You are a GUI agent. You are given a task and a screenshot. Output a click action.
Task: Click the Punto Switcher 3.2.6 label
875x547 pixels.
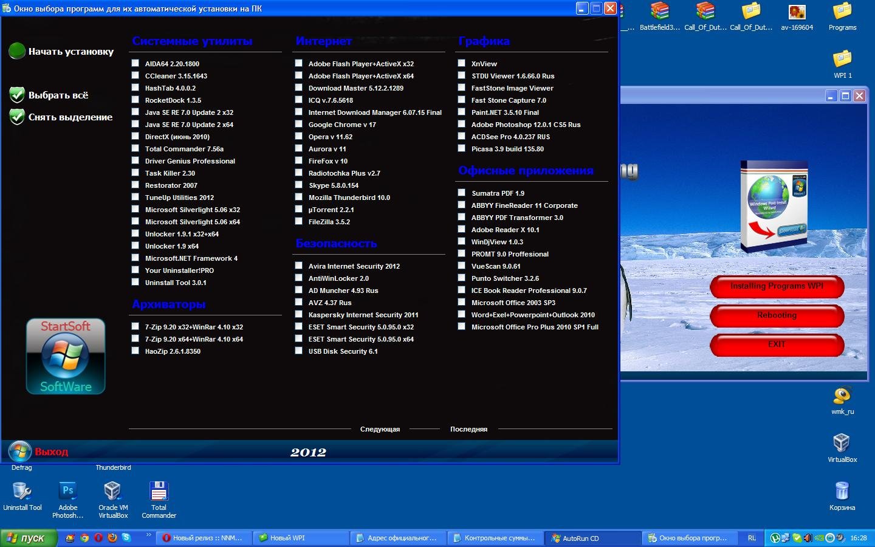505,278
